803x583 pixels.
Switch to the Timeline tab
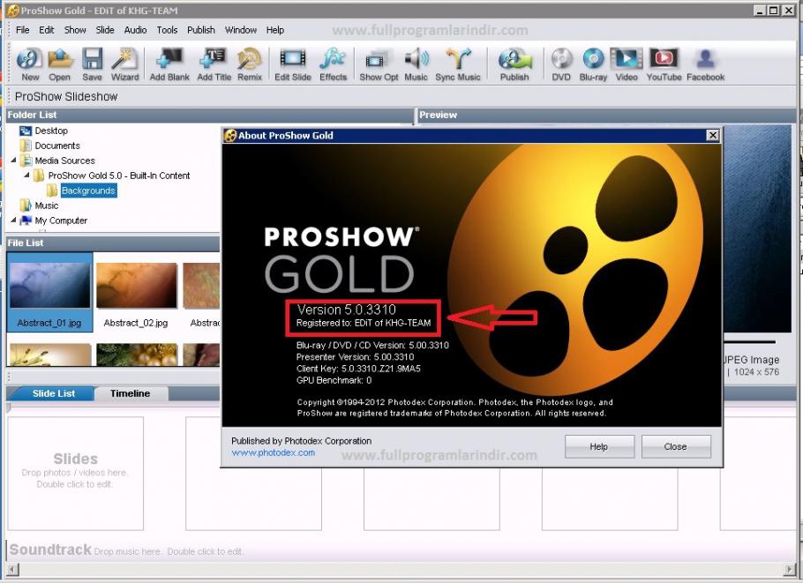click(x=130, y=393)
